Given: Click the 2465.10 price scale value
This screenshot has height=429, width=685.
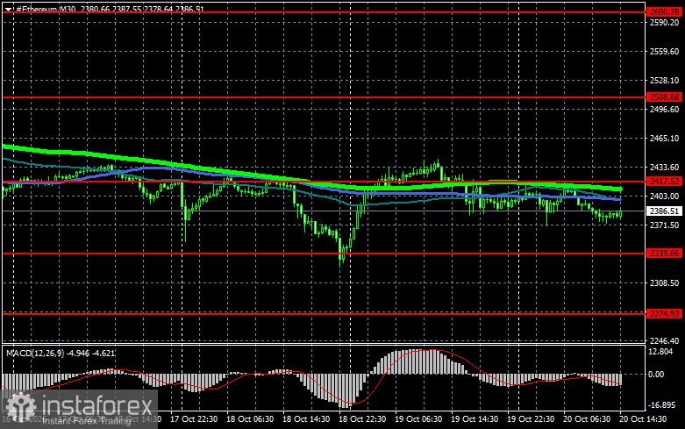Looking at the screenshot, I should click(665, 138).
